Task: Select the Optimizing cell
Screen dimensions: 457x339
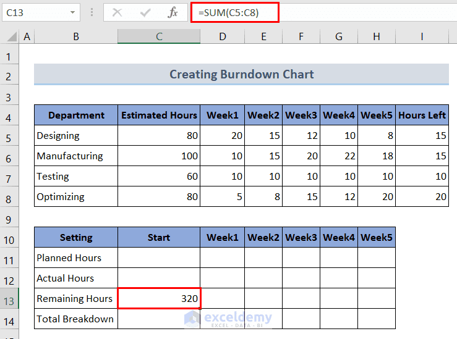Action: click(76, 197)
